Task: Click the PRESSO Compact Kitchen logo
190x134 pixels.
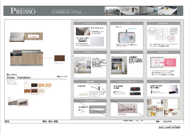Action: 23,11
